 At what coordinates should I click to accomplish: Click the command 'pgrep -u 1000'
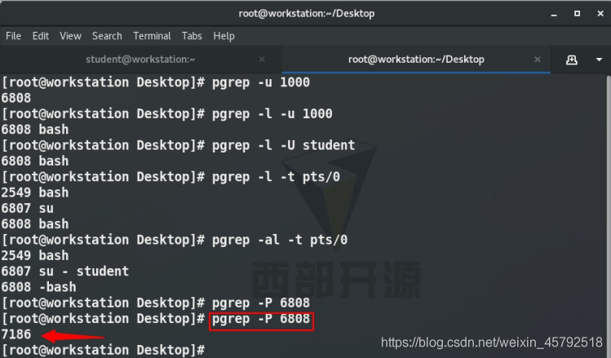261,82
